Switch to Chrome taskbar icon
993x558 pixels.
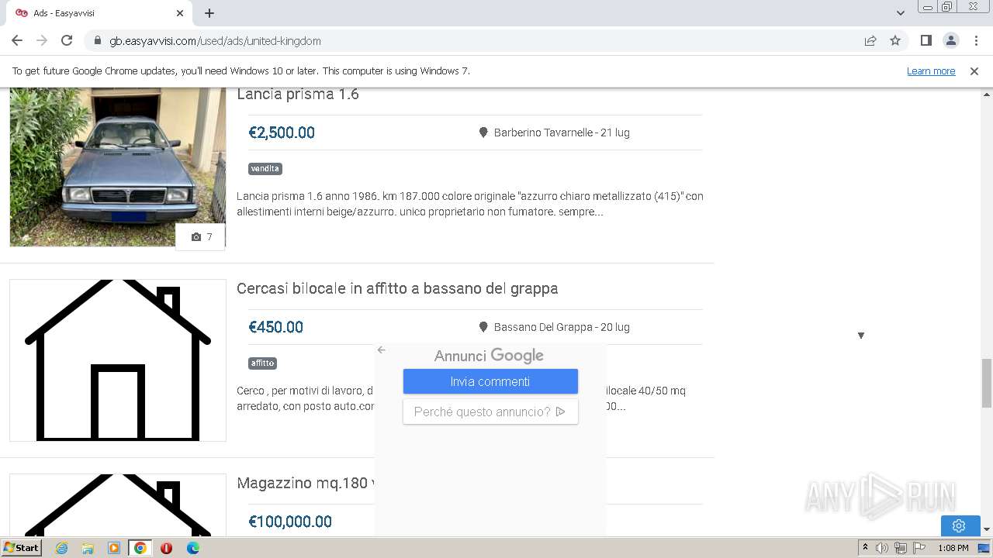(140, 548)
